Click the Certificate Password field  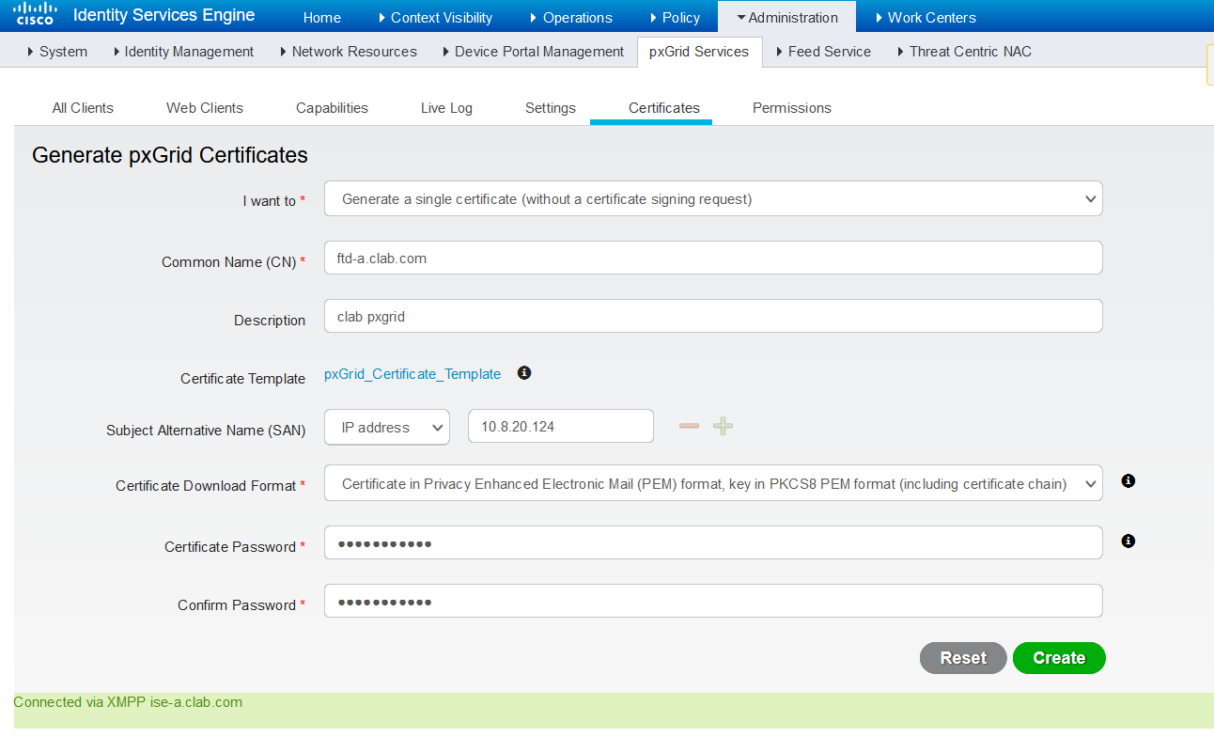pos(713,542)
